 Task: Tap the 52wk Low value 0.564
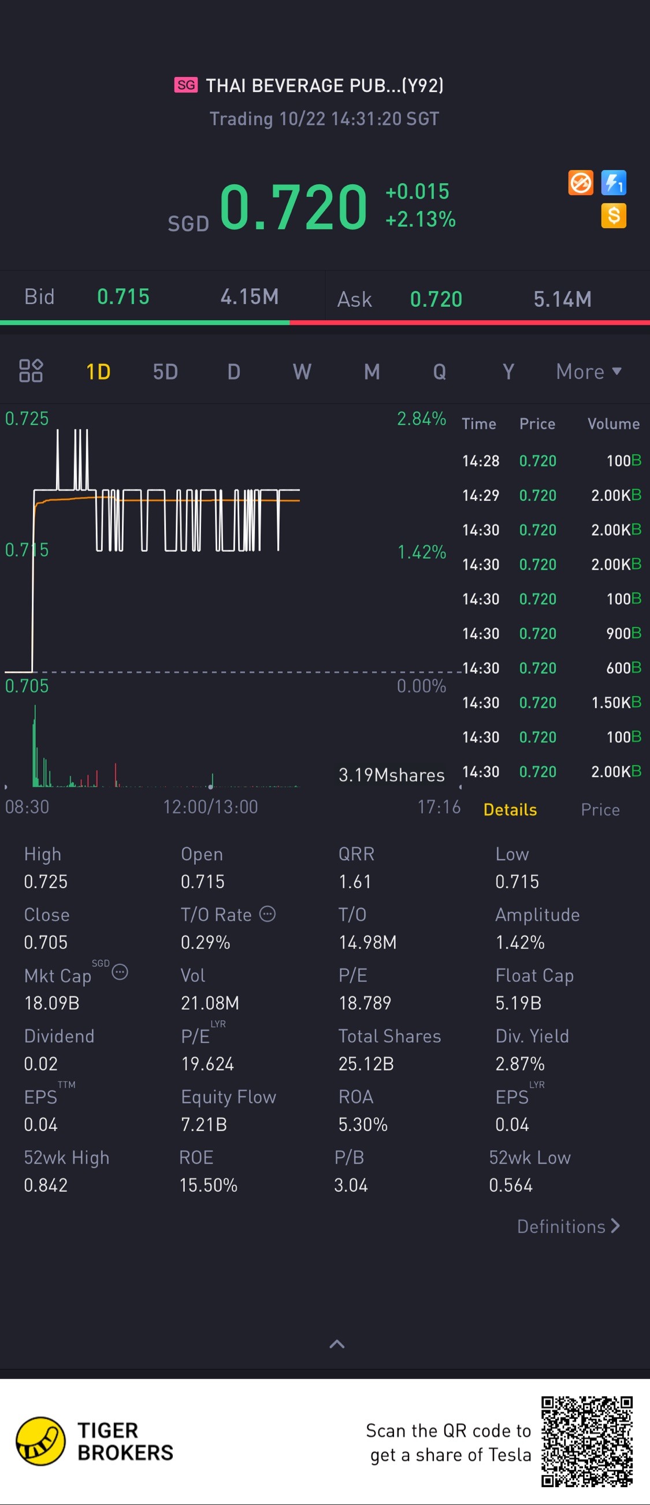coord(511,1186)
